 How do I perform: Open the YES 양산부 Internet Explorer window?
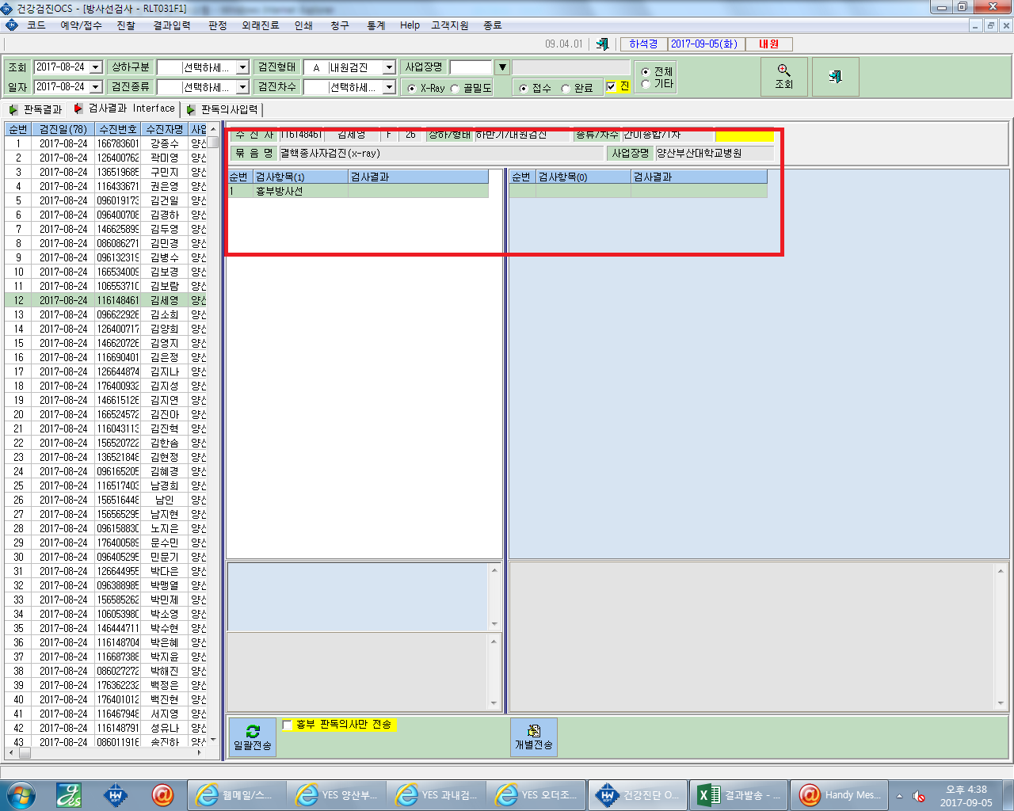tap(336, 794)
